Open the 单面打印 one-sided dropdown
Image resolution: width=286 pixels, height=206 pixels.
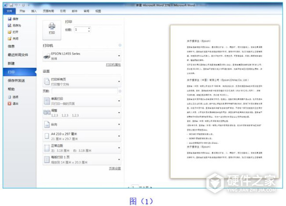(82, 101)
